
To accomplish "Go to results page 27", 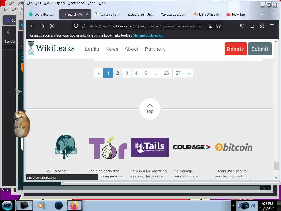I will (178, 73).
